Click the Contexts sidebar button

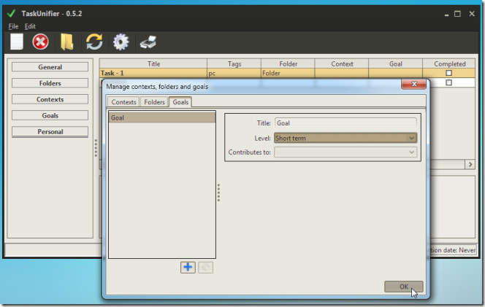tap(50, 99)
